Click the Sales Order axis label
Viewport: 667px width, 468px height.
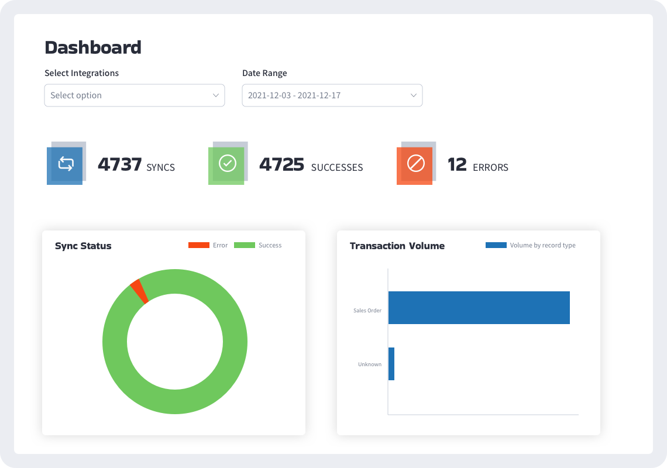click(367, 310)
